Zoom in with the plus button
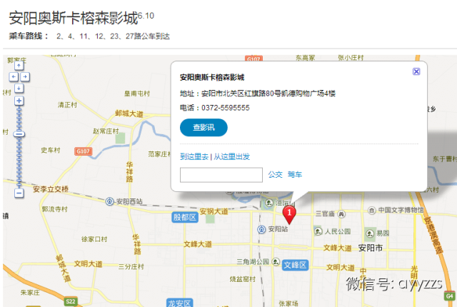Viewport: 457px width, 307px height. click(x=19, y=101)
